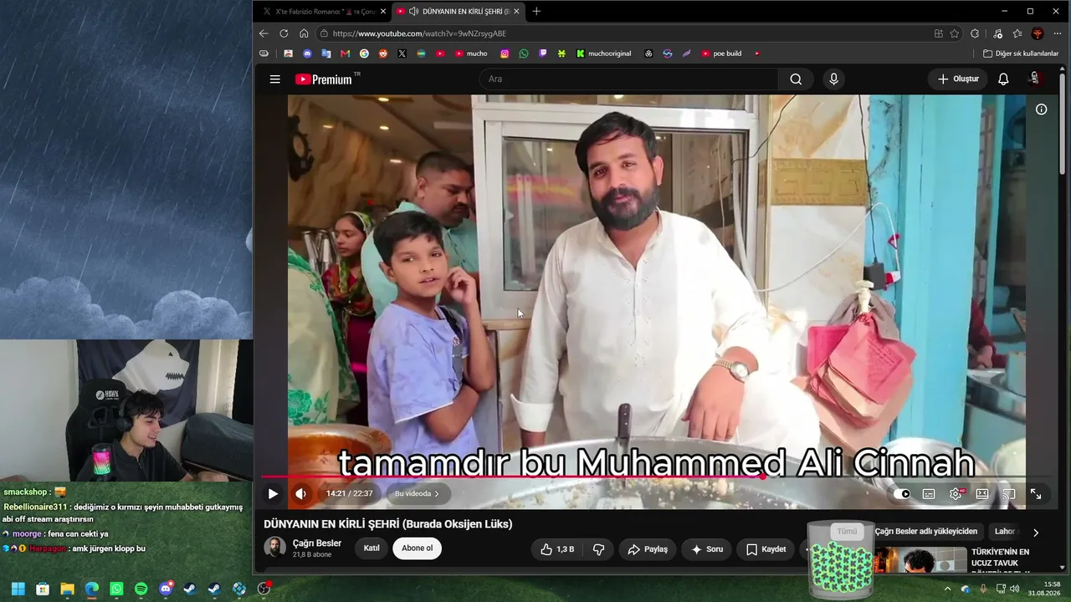1071x602 pixels.
Task: Show video info card icon
Action: point(1041,110)
